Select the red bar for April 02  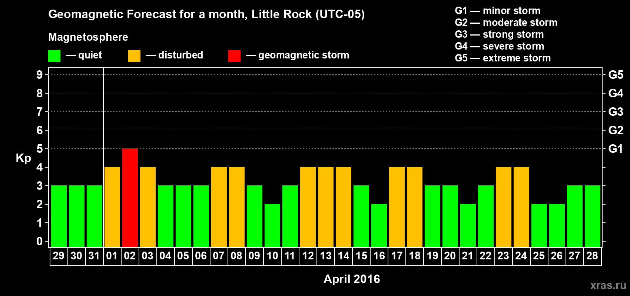[130, 198]
